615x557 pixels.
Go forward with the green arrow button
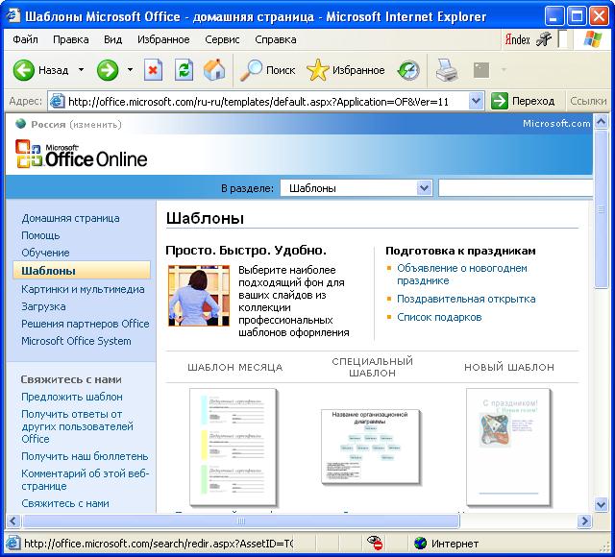click(108, 70)
